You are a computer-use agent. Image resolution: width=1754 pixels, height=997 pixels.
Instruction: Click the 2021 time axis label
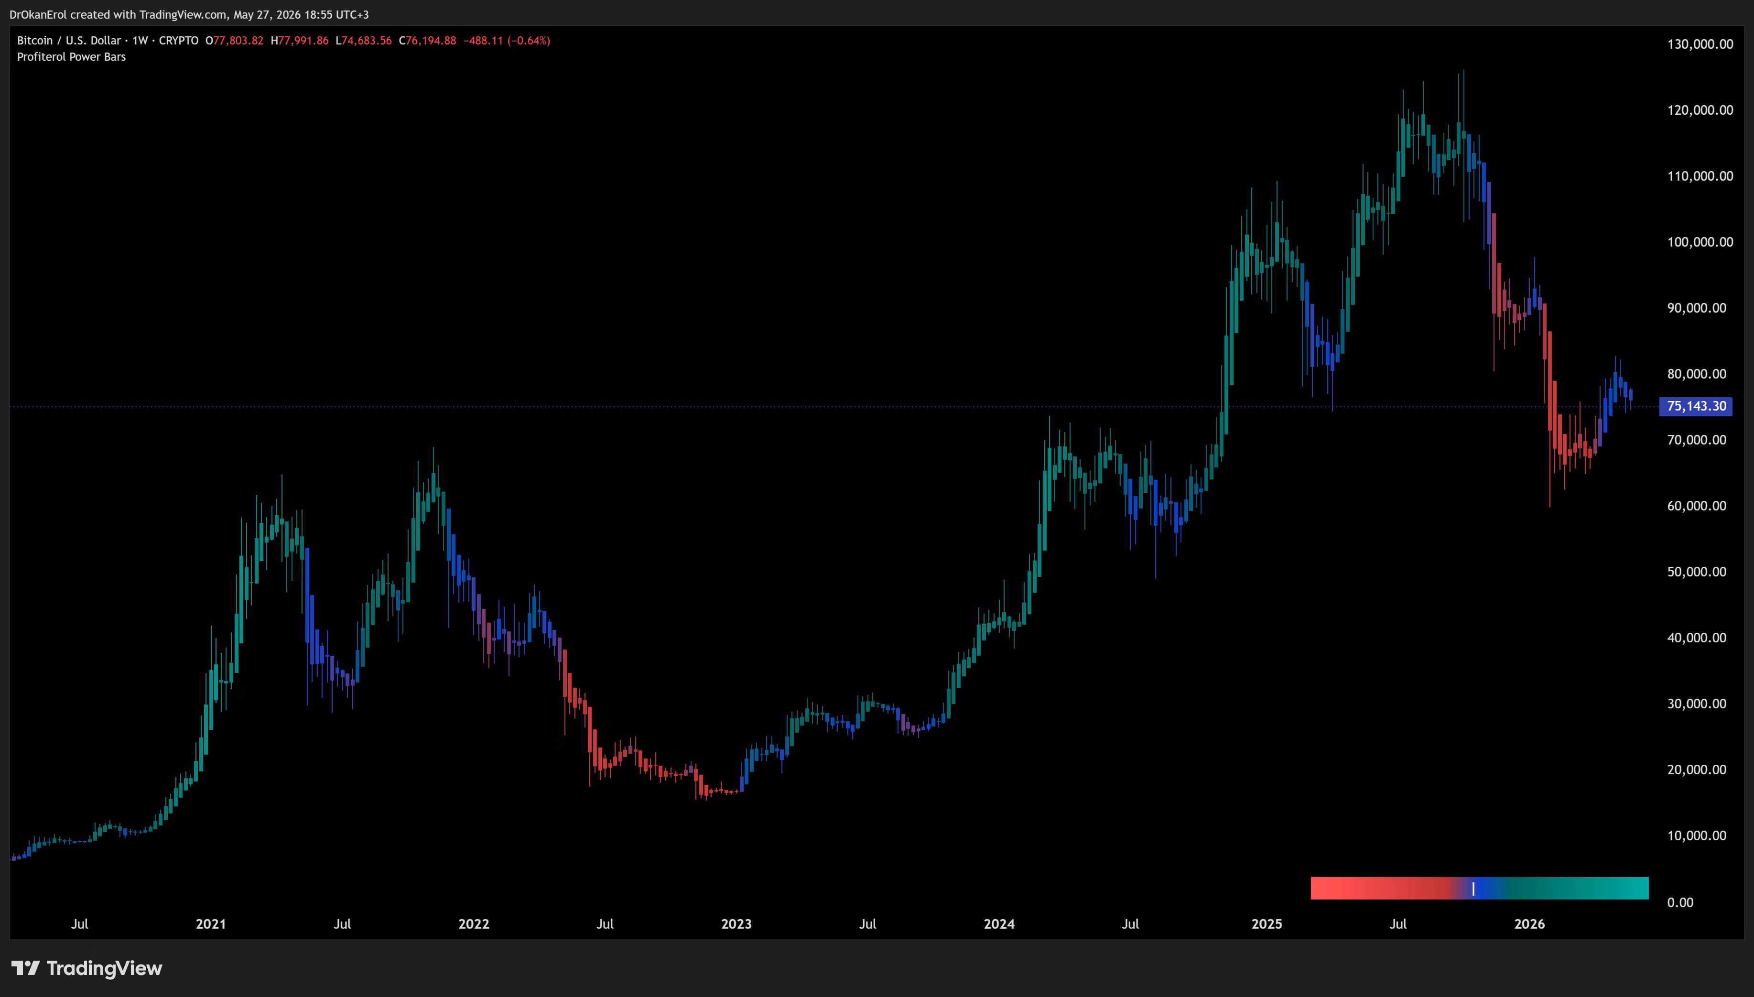[x=211, y=924]
